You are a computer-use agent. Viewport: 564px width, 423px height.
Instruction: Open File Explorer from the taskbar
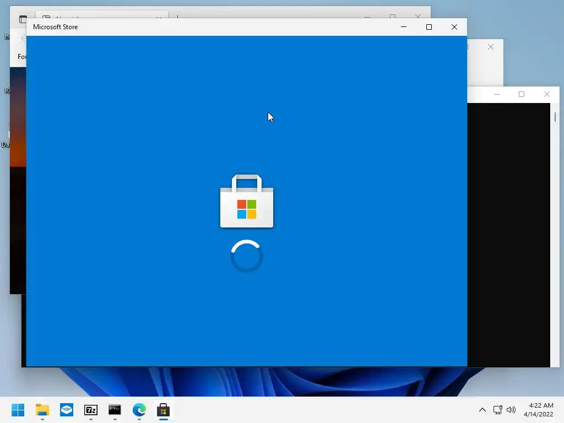42,410
